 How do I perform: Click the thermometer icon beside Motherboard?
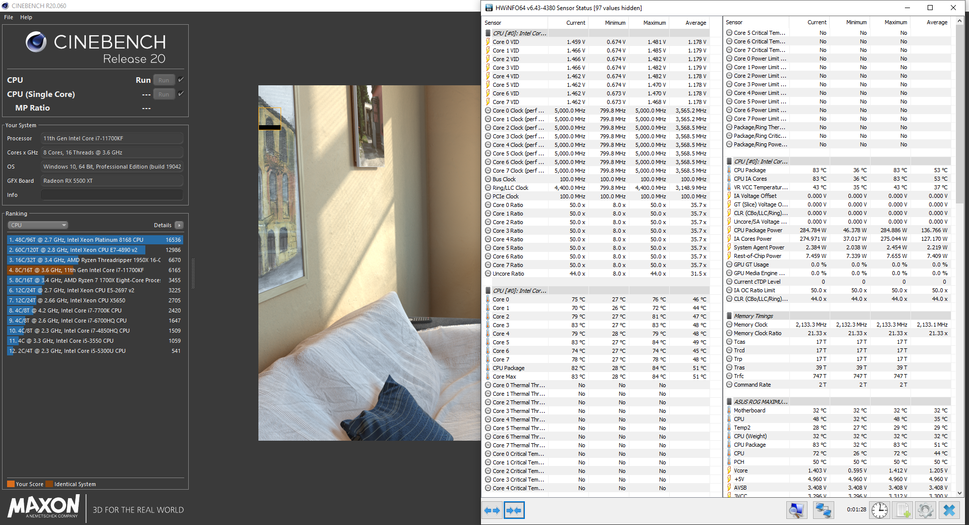[729, 410]
